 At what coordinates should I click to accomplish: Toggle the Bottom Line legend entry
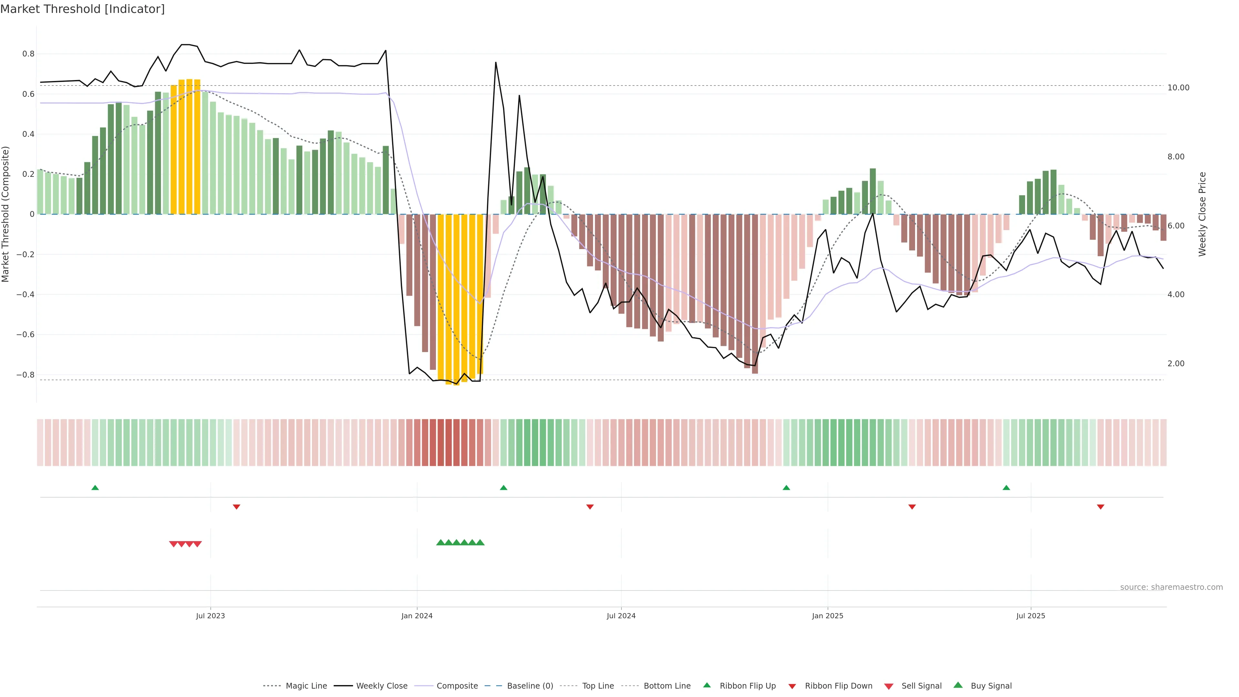667,686
